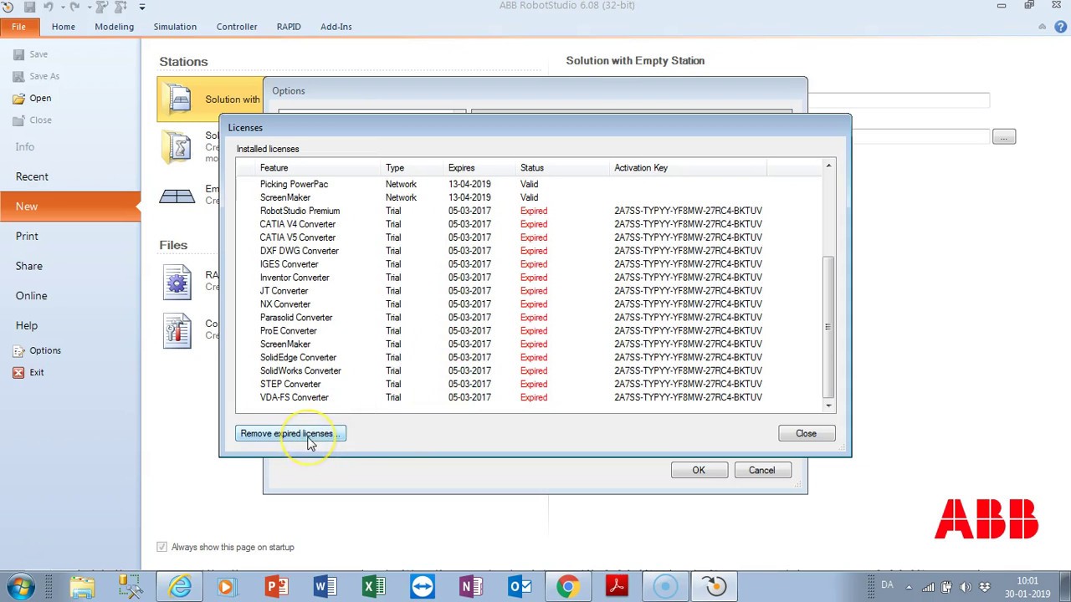Click OK in the Options dialog
The height and width of the screenshot is (602, 1071).
tap(699, 470)
